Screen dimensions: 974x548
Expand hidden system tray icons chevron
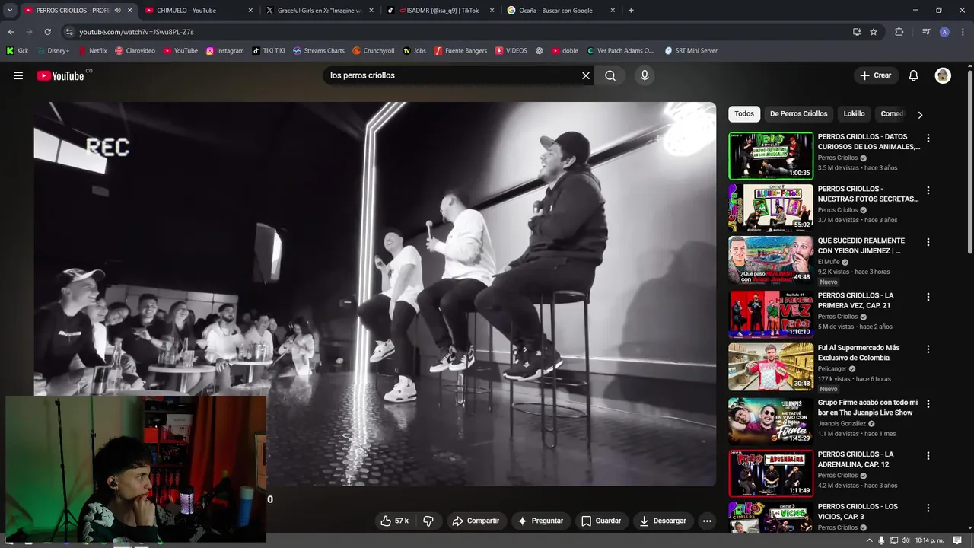tap(869, 540)
